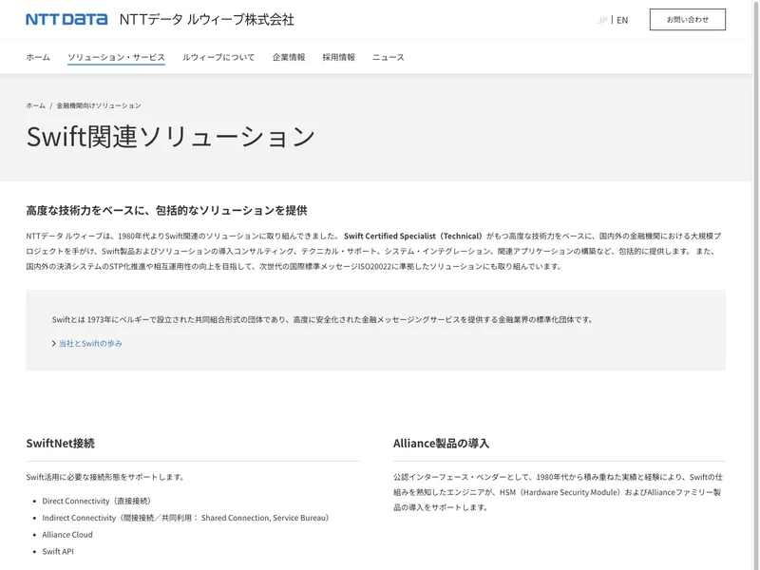Click the ホーム breadcrumb link
Screen dimensions: 760x570
[x=35, y=105]
